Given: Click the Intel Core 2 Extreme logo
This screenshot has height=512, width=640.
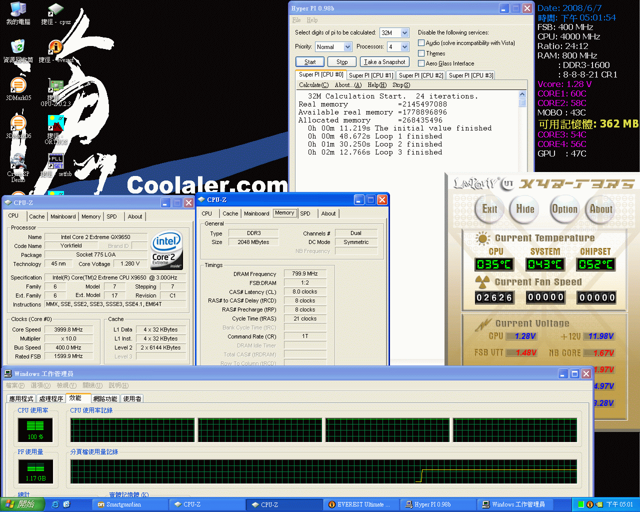Looking at the screenshot, I should point(166,250).
